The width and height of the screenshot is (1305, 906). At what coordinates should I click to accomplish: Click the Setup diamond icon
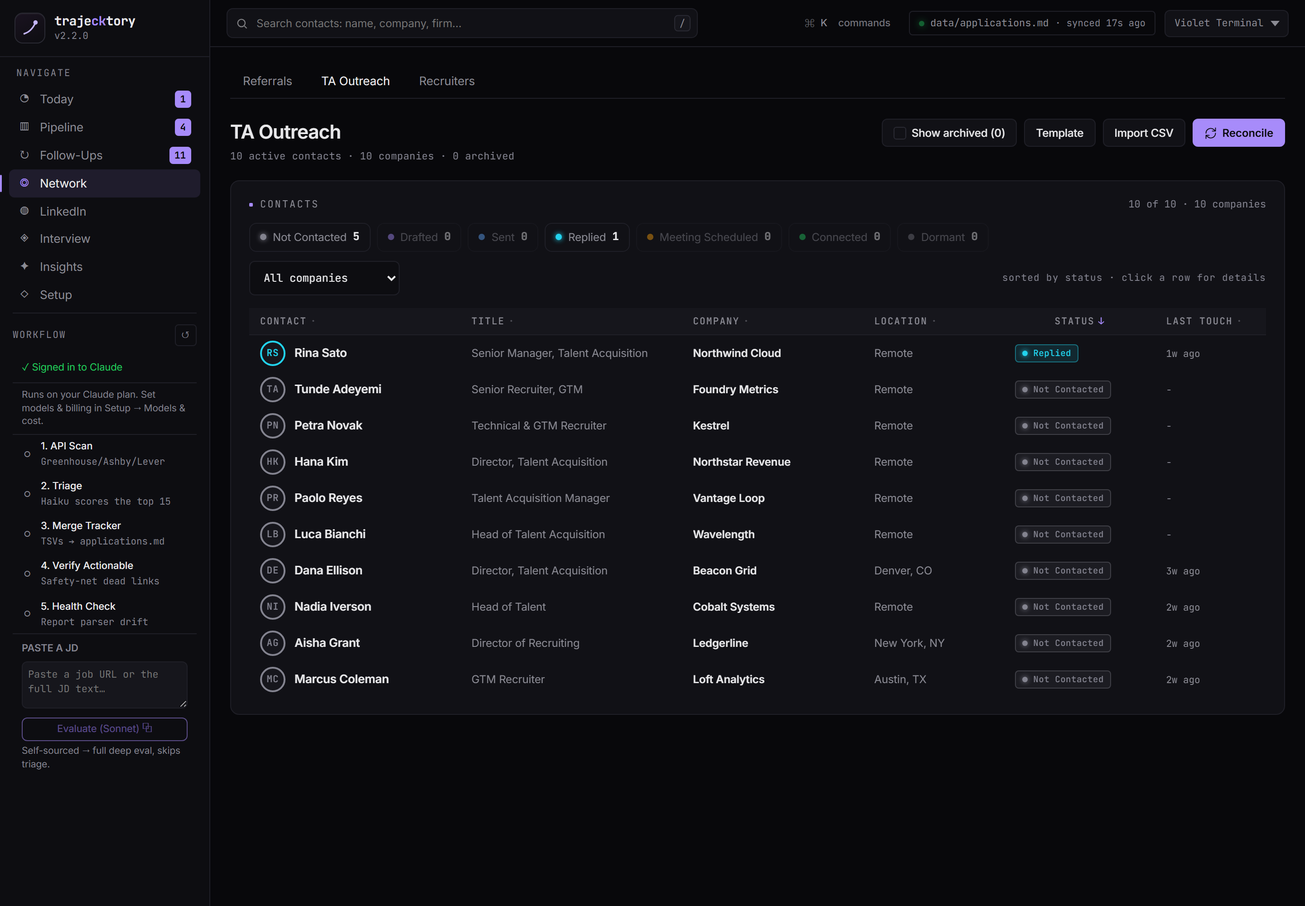24,294
